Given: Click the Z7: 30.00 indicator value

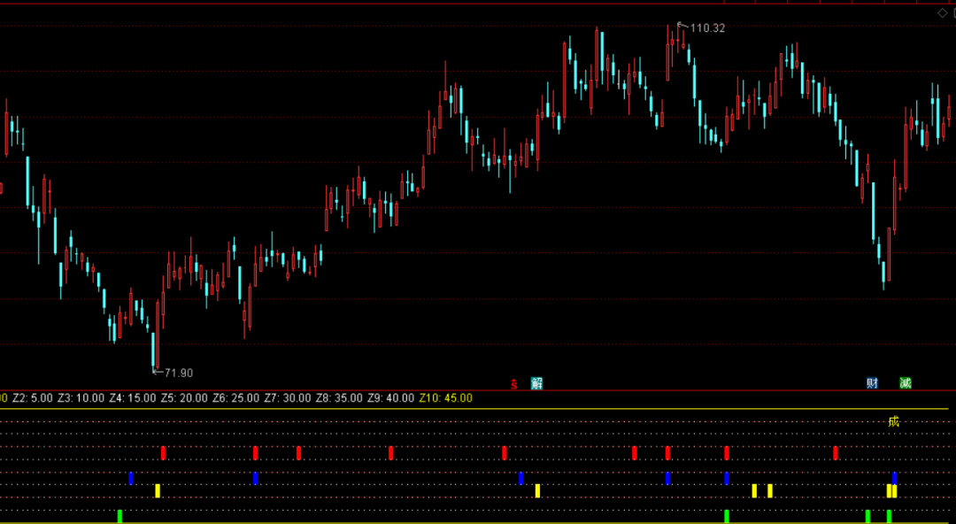Looking at the screenshot, I should coord(288,398).
